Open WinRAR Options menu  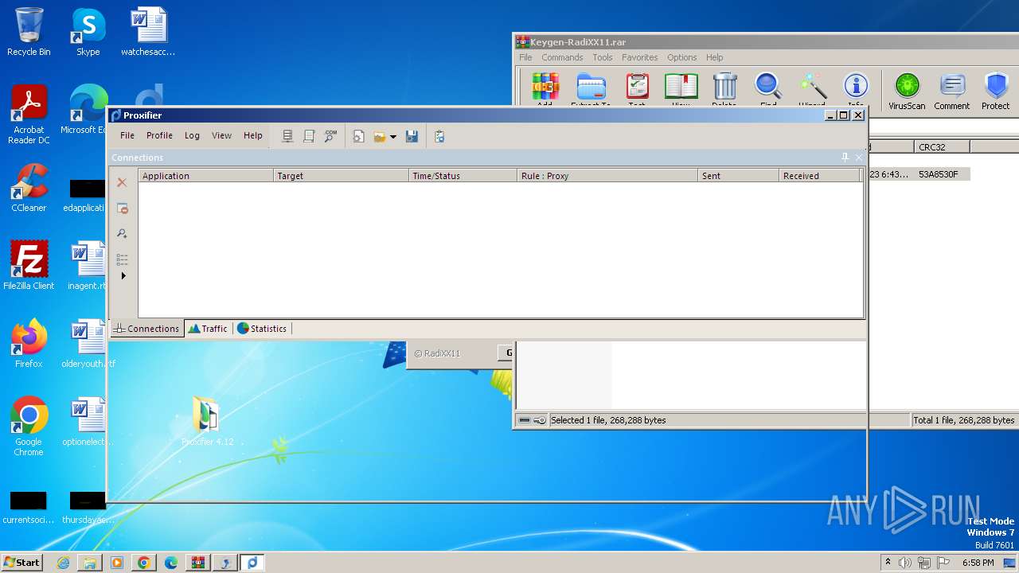click(682, 57)
